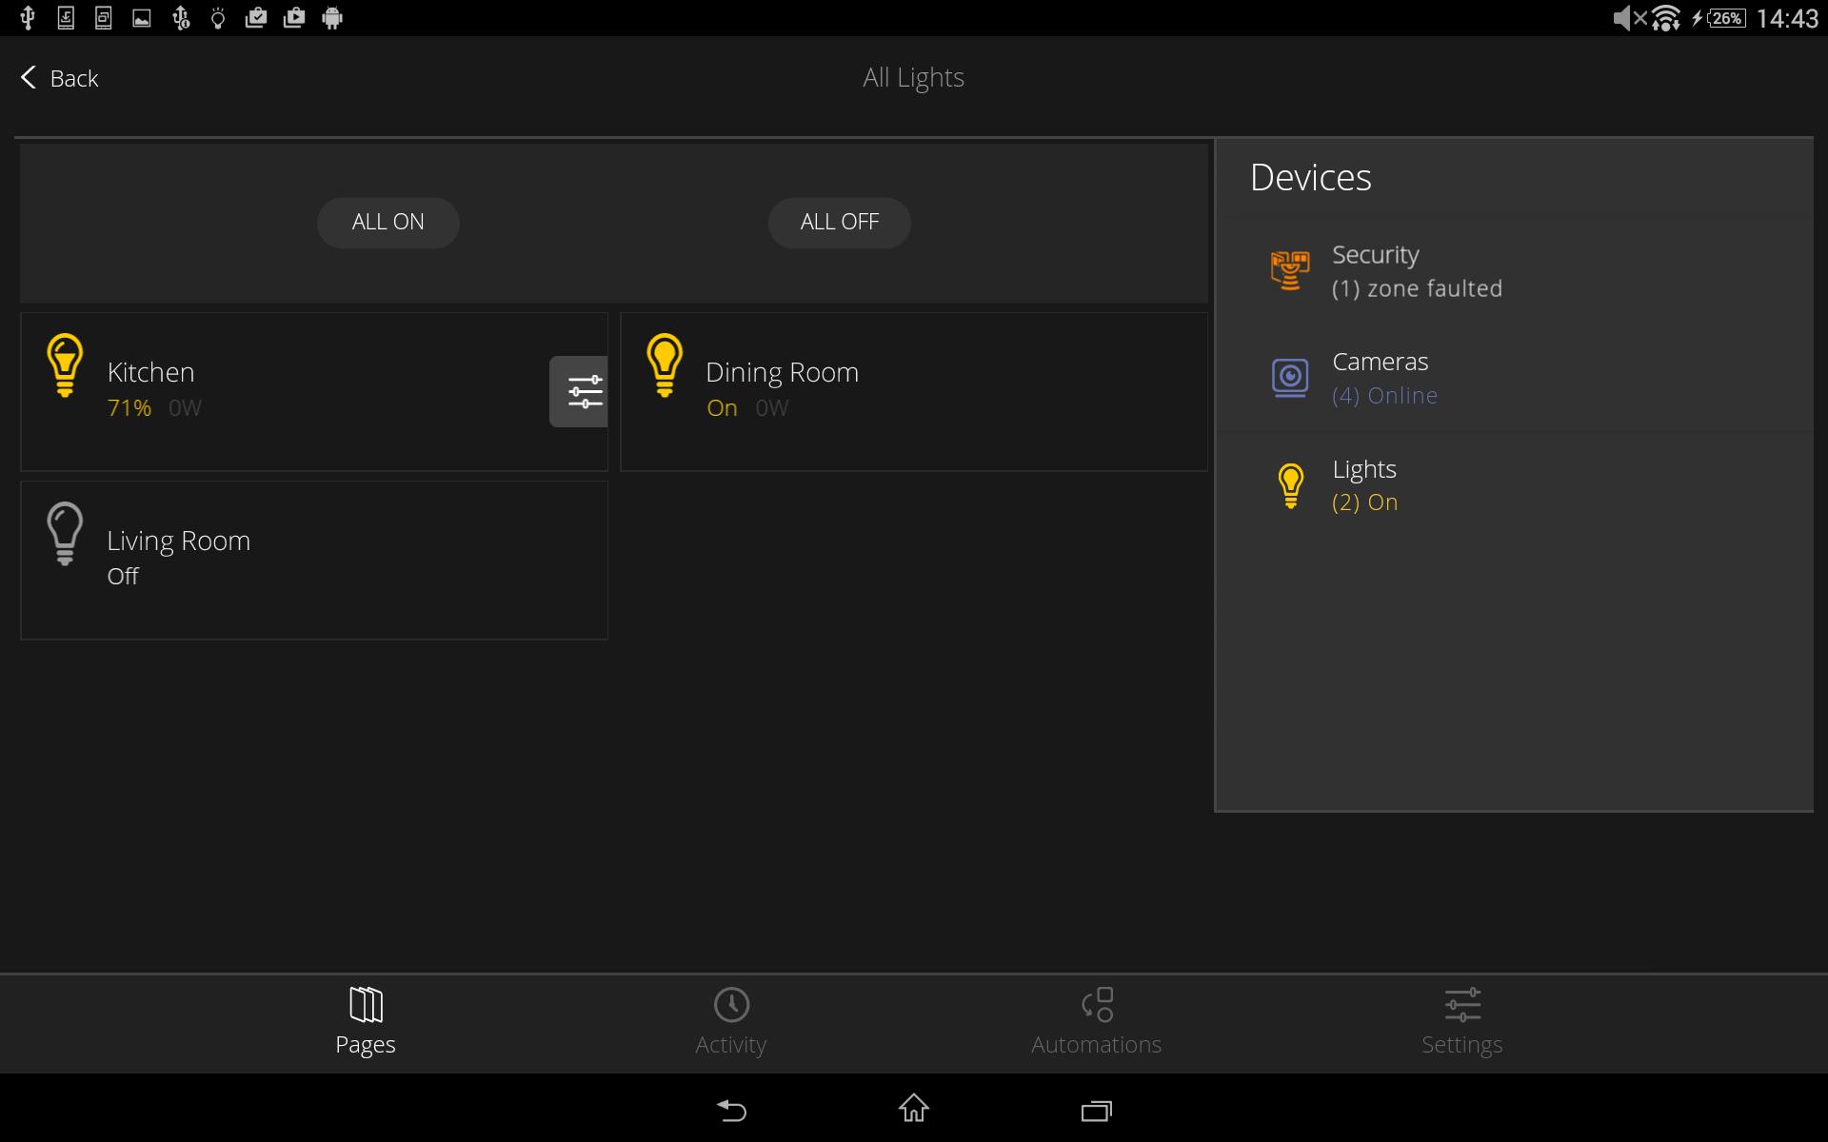Viewport: 1828px width, 1142px height.
Task: Tap the picture notification icon
Action: (x=142, y=18)
